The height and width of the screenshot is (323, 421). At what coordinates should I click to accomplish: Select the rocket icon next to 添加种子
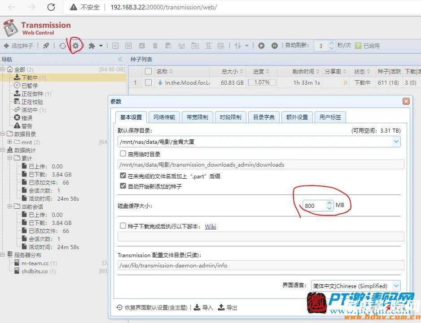click(45, 45)
